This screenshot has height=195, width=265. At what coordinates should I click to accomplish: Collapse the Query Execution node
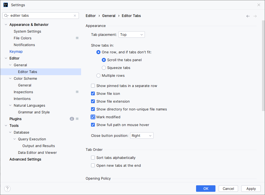coord(15,139)
